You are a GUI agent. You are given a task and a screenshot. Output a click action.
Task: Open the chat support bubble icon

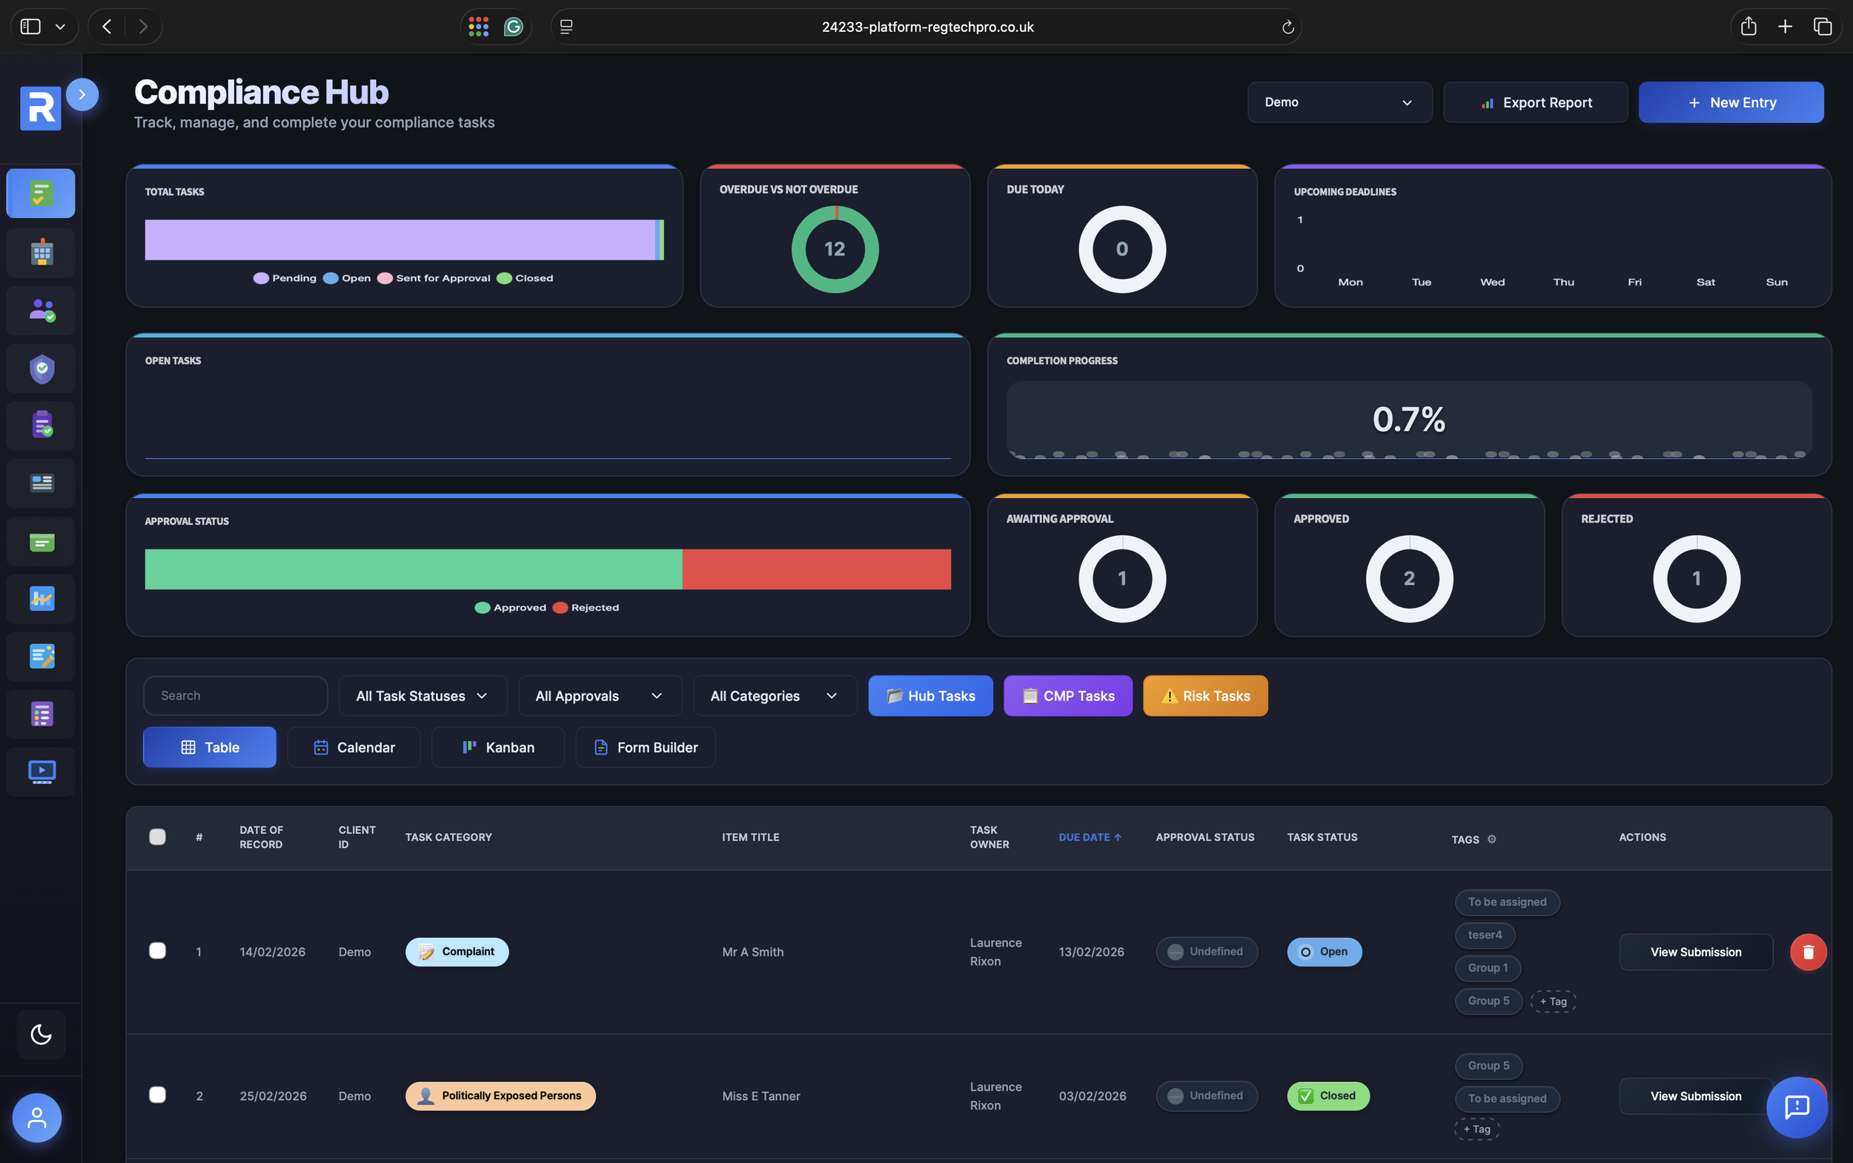pyautogui.click(x=1796, y=1107)
